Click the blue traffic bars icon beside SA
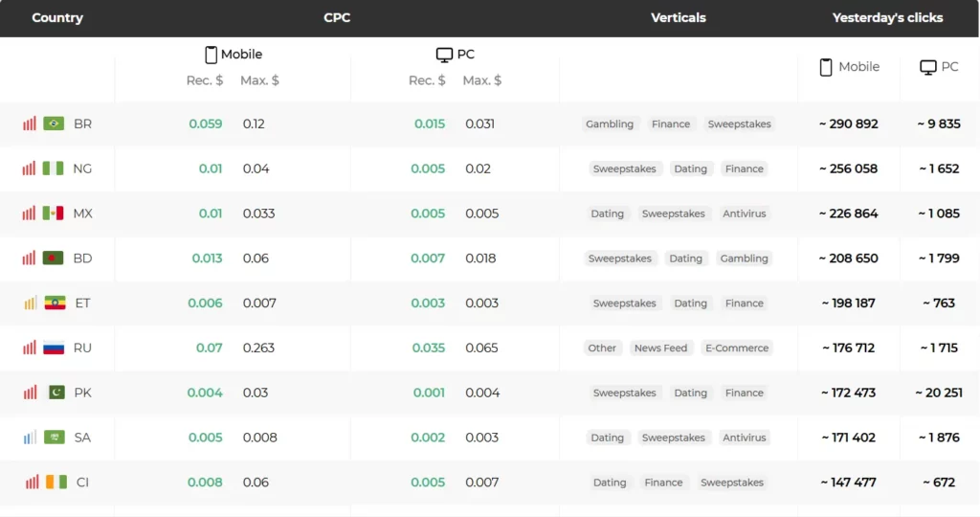This screenshot has width=980, height=517. (30, 437)
